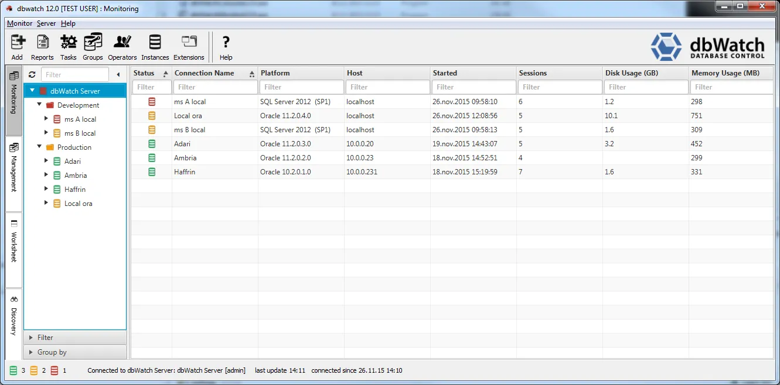
Task: Click the Add instance toolbar icon
Action: pyautogui.click(x=18, y=42)
